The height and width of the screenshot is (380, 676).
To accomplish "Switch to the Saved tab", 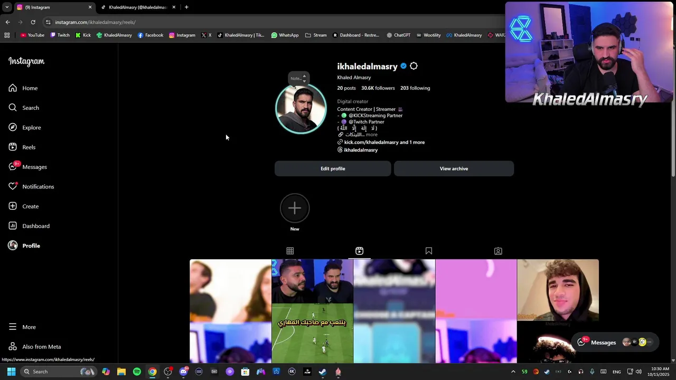I will click(x=429, y=251).
